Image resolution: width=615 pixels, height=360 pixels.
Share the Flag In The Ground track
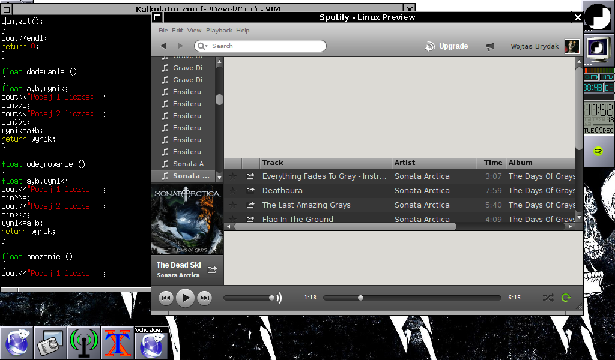pyautogui.click(x=250, y=219)
